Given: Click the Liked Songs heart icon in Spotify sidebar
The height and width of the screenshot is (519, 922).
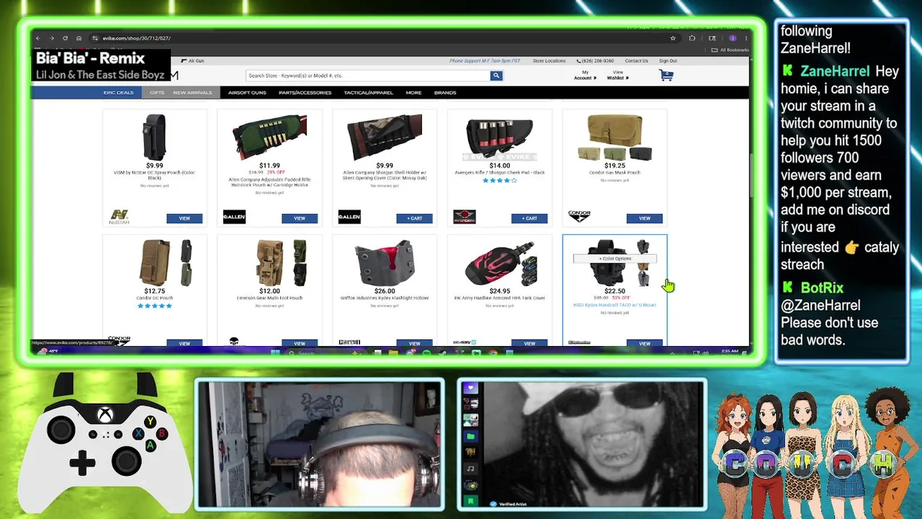Looking at the screenshot, I should point(470,388).
